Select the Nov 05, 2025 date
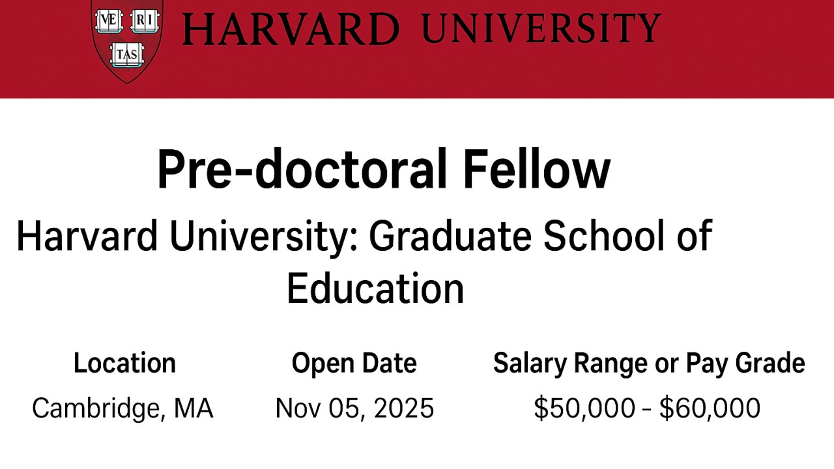 354,408
